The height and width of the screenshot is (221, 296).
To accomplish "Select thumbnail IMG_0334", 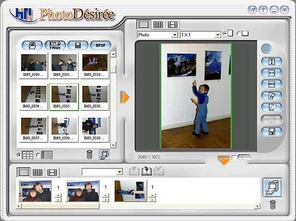I will (x=34, y=97).
